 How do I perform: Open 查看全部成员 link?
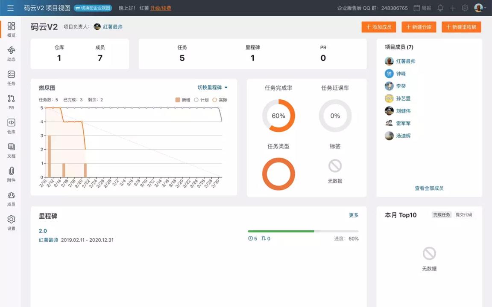click(429, 188)
